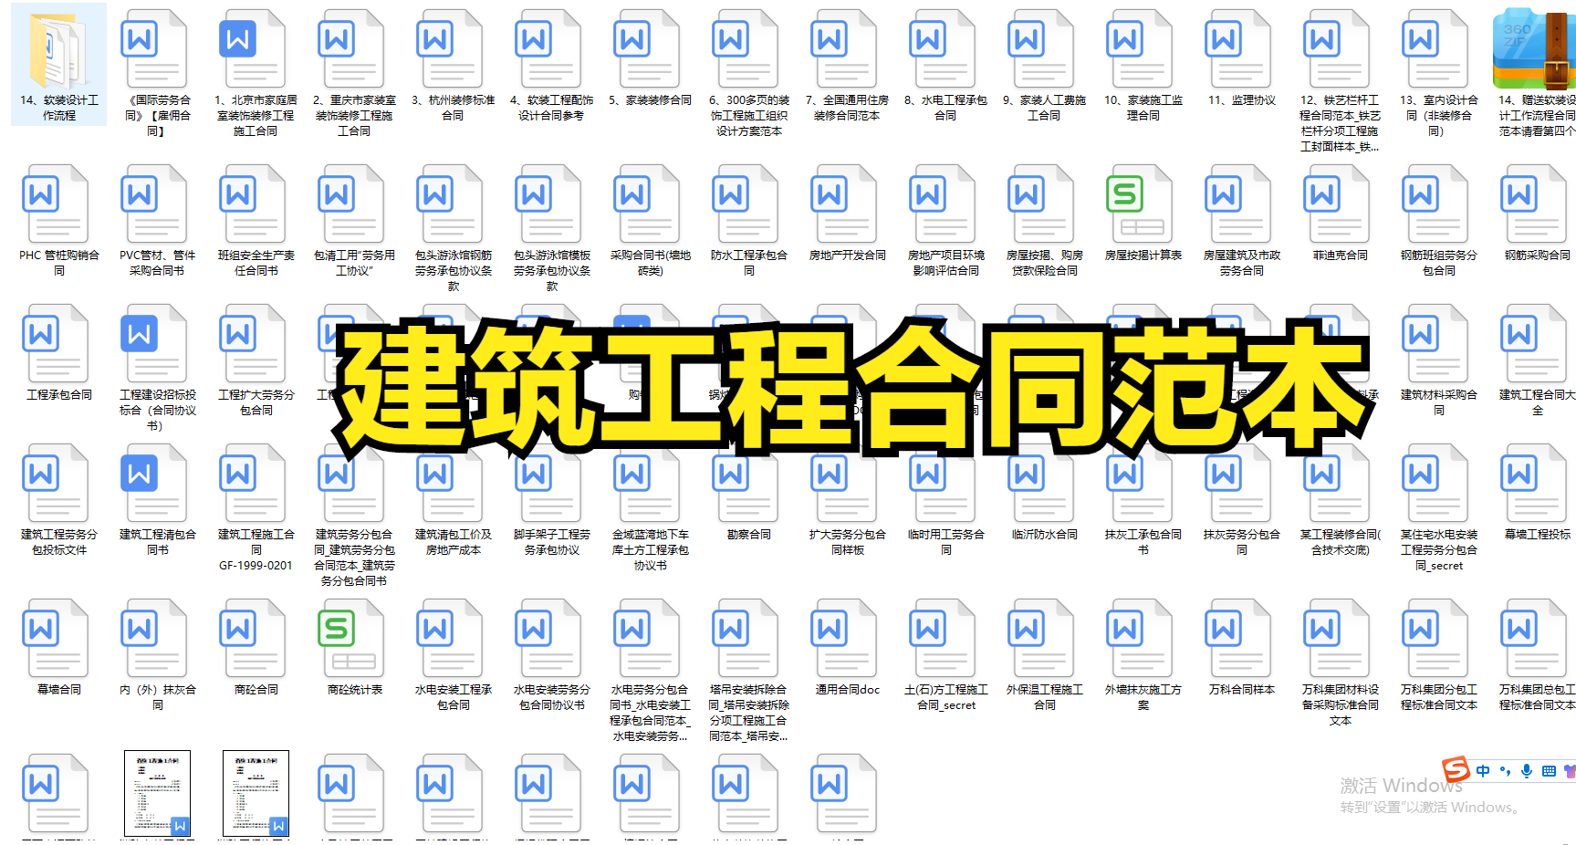Select the label "外墙抹灰施工方案"
Image resolution: width=1576 pixels, height=845 pixels.
click(1143, 697)
